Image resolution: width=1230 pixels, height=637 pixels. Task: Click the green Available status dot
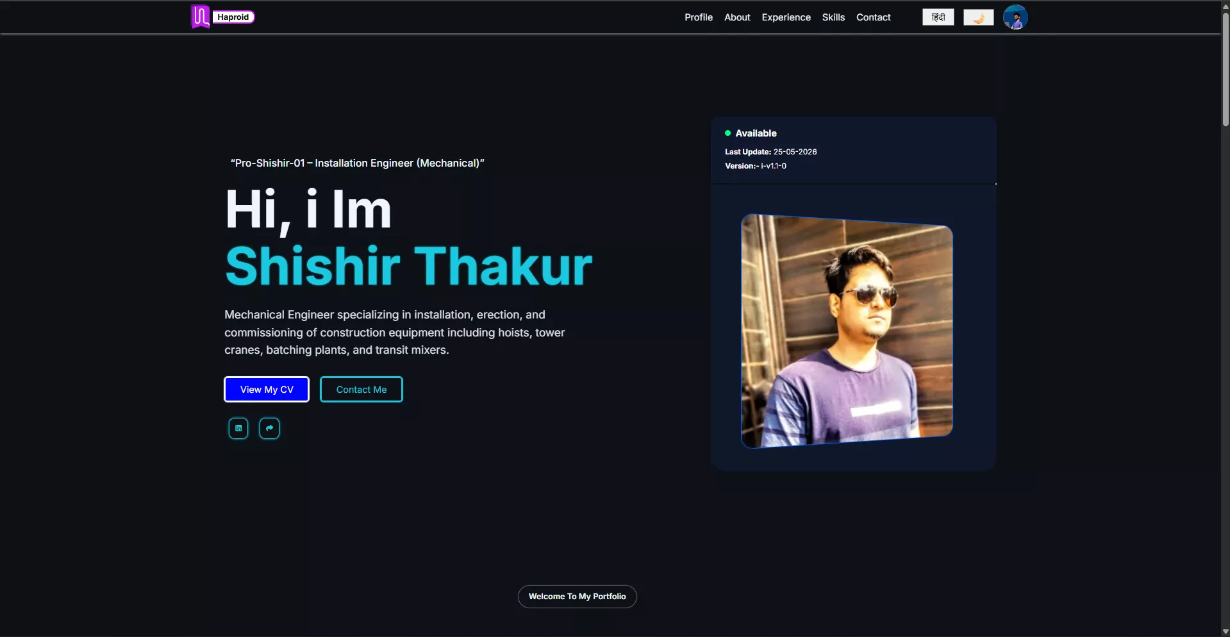727,133
